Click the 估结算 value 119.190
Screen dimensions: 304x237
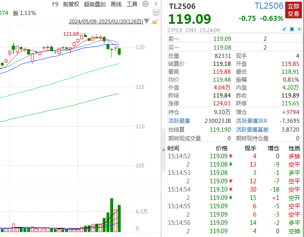point(220,130)
